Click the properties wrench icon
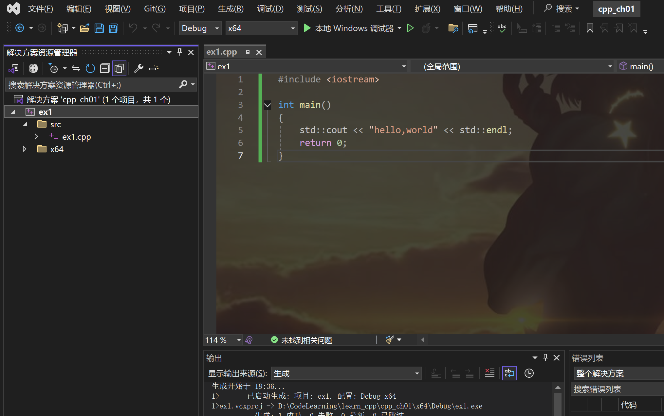This screenshot has width=664, height=416. coord(139,68)
